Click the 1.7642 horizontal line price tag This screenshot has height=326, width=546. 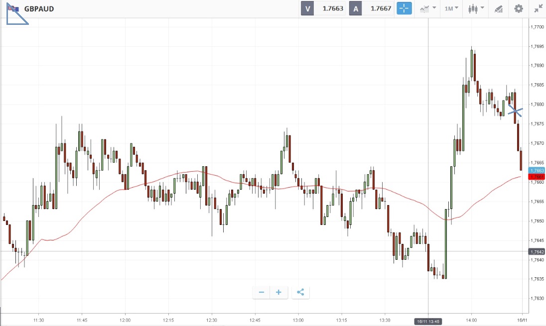[x=537, y=251]
